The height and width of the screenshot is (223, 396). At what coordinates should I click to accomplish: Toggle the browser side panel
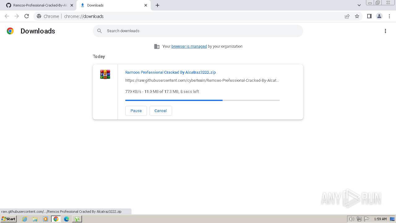coord(369,16)
